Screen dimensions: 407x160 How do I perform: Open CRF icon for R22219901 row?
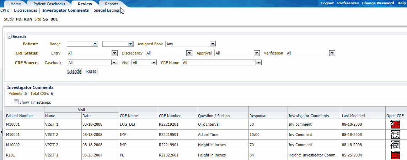click(395, 145)
